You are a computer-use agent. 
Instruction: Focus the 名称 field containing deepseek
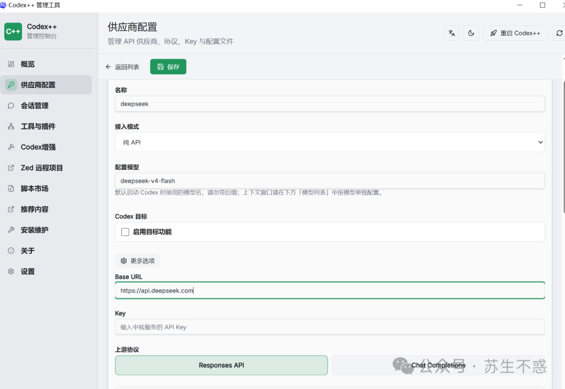pyautogui.click(x=330, y=104)
